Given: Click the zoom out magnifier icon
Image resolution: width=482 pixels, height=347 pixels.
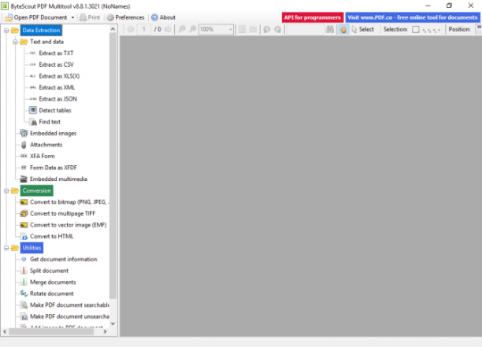Looking at the screenshot, I should point(182,29).
